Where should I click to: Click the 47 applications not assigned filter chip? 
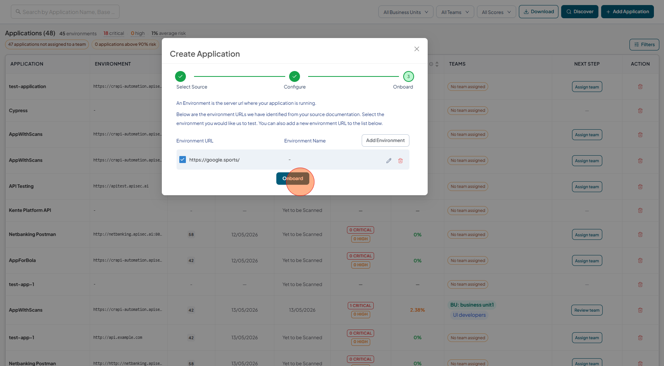click(47, 44)
